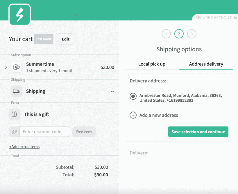238x194 pixels.
Task: Click the Armbrester Road address text
Action: click(181, 98)
